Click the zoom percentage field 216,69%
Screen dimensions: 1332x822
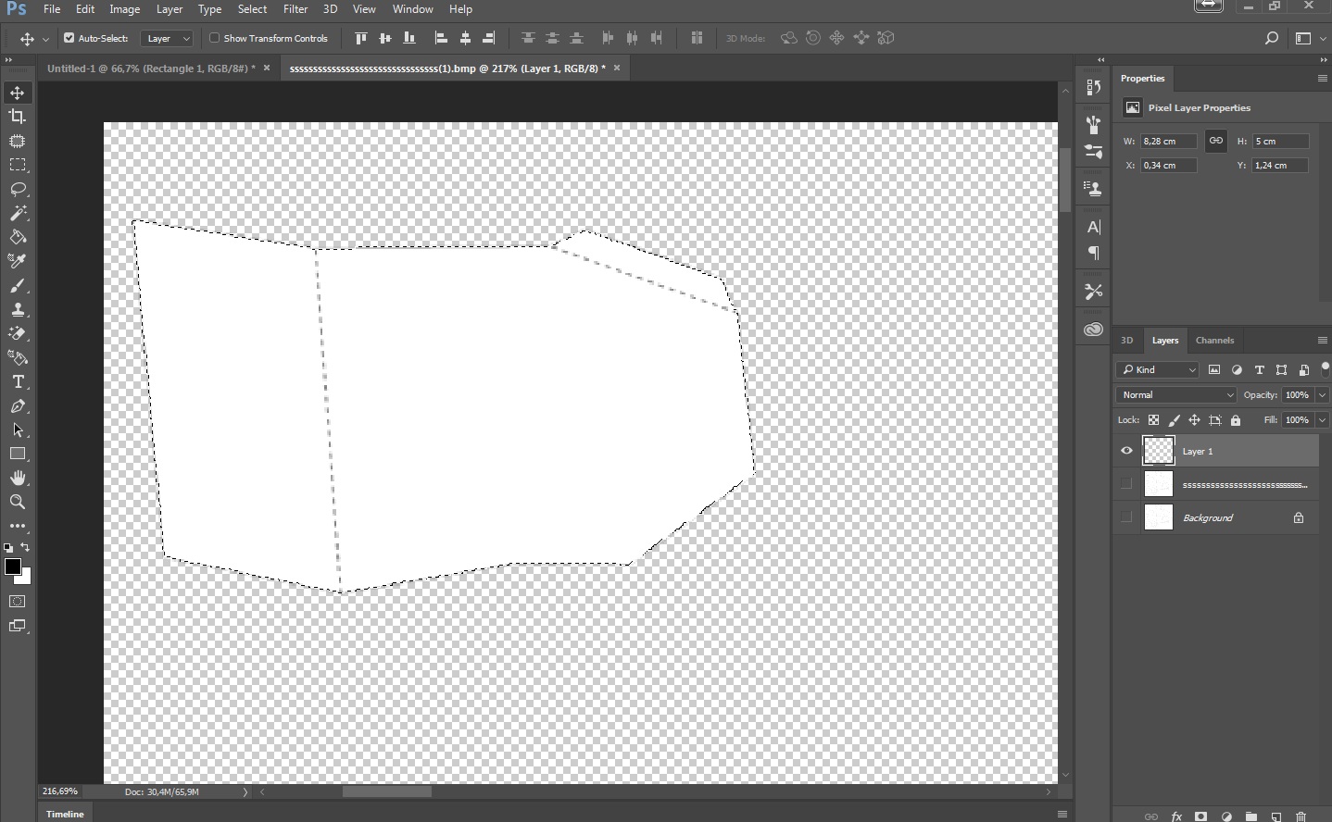click(60, 791)
